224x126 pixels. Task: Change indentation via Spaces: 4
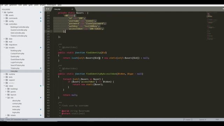pos(203,120)
